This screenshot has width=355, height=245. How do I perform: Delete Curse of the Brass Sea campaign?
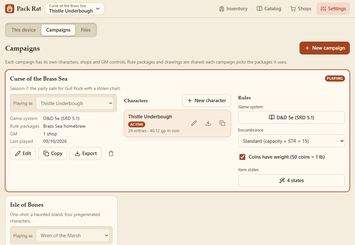click(111, 153)
